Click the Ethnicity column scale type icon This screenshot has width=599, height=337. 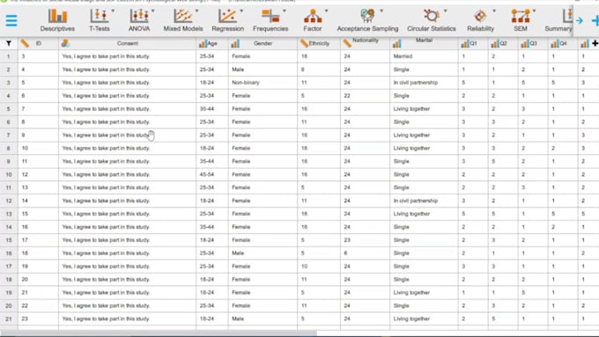[304, 43]
